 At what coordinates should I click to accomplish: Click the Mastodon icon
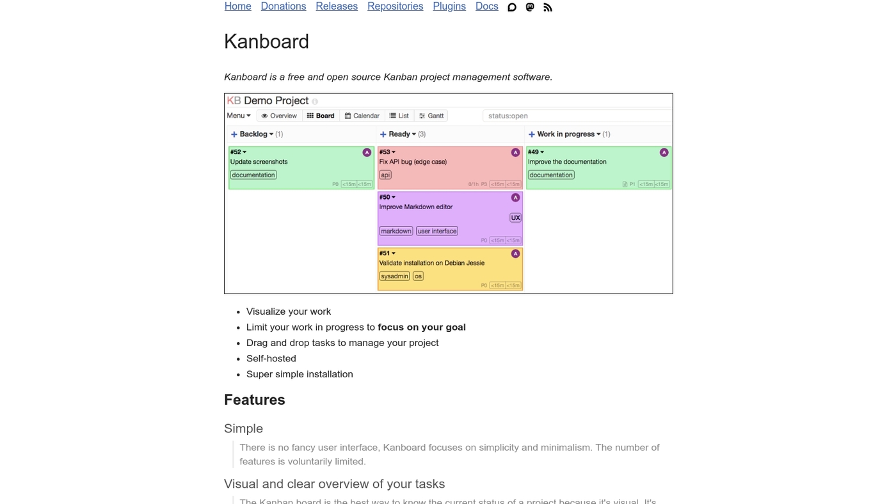[x=529, y=7]
